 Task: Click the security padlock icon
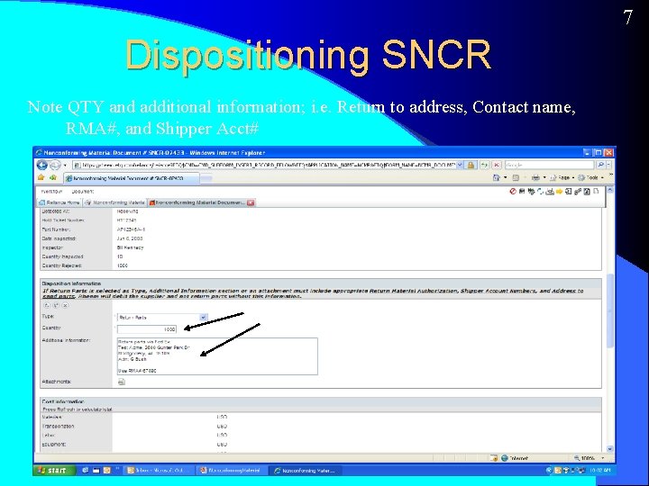point(471,165)
